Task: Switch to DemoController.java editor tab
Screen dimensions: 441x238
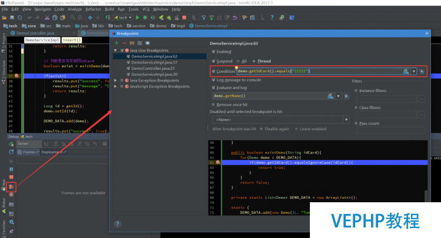Action: click(35, 33)
